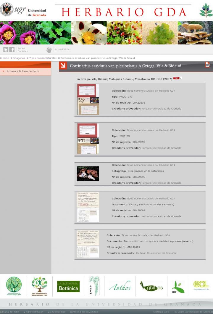Open Tipos nomenclaturales breadcrumb link
The width and height of the screenshot is (213, 314).
43,58
